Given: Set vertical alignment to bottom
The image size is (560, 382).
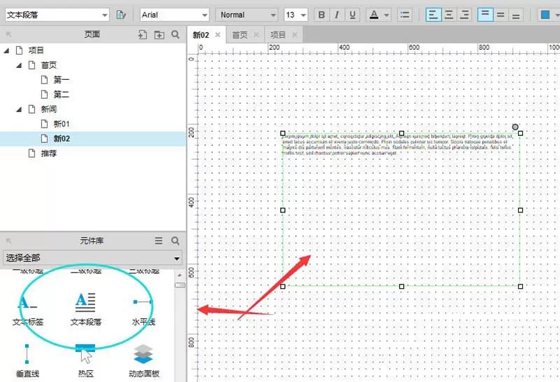Looking at the screenshot, I should click(x=516, y=15).
